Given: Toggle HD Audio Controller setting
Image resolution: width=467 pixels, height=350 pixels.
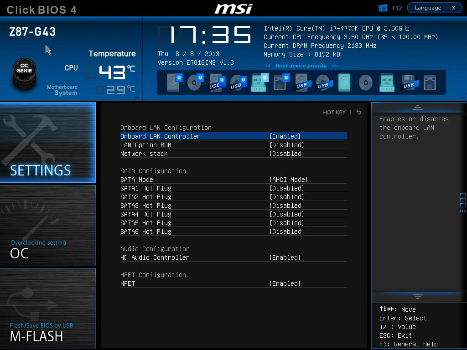Looking at the screenshot, I should coord(233,257).
